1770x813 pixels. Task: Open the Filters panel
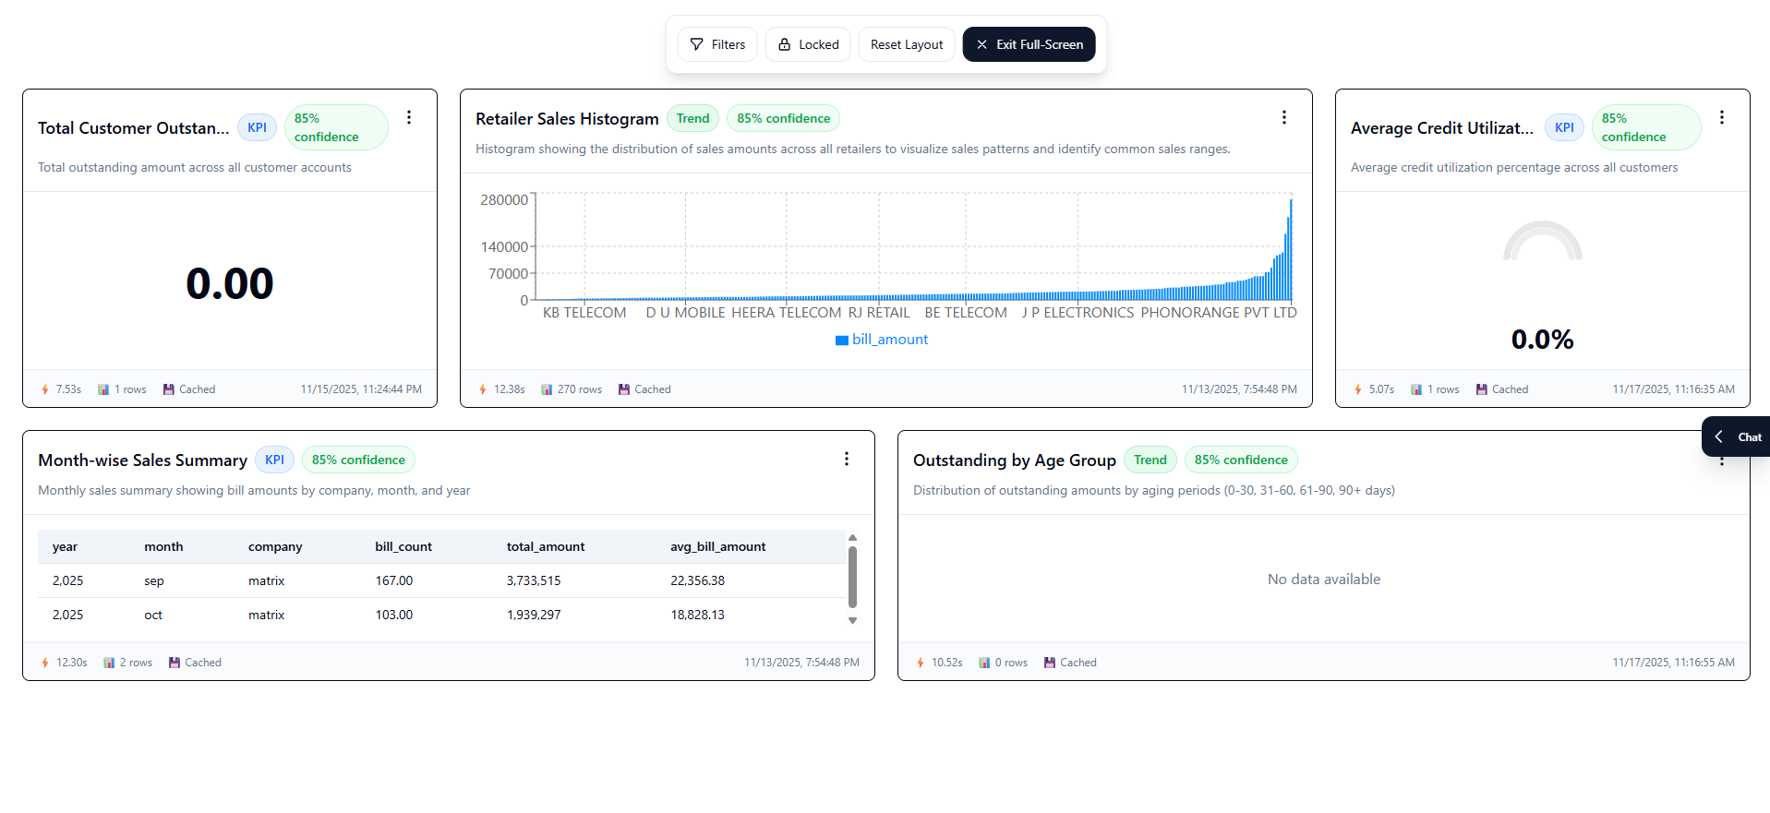click(x=717, y=44)
